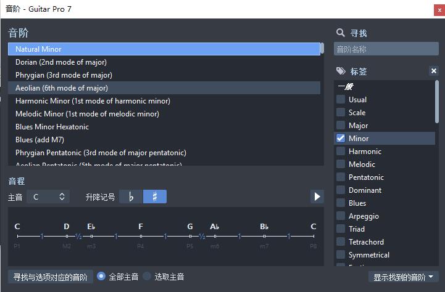Uncheck the Minor tag checkbox
Viewport: 445px width, 292px height.
pyautogui.click(x=341, y=139)
